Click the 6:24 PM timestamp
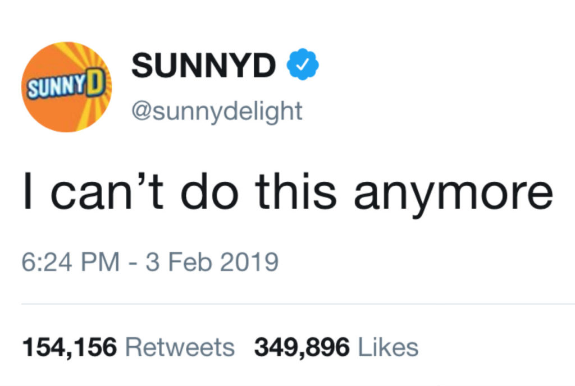The width and height of the screenshot is (575, 386). point(70,262)
